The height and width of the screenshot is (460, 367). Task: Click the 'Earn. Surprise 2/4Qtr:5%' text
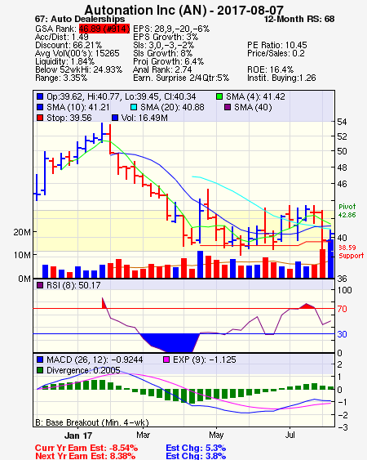point(181,78)
